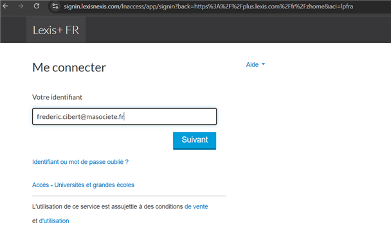Click the Suivant button
The image size is (391, 234).
(x=194, y=141)
